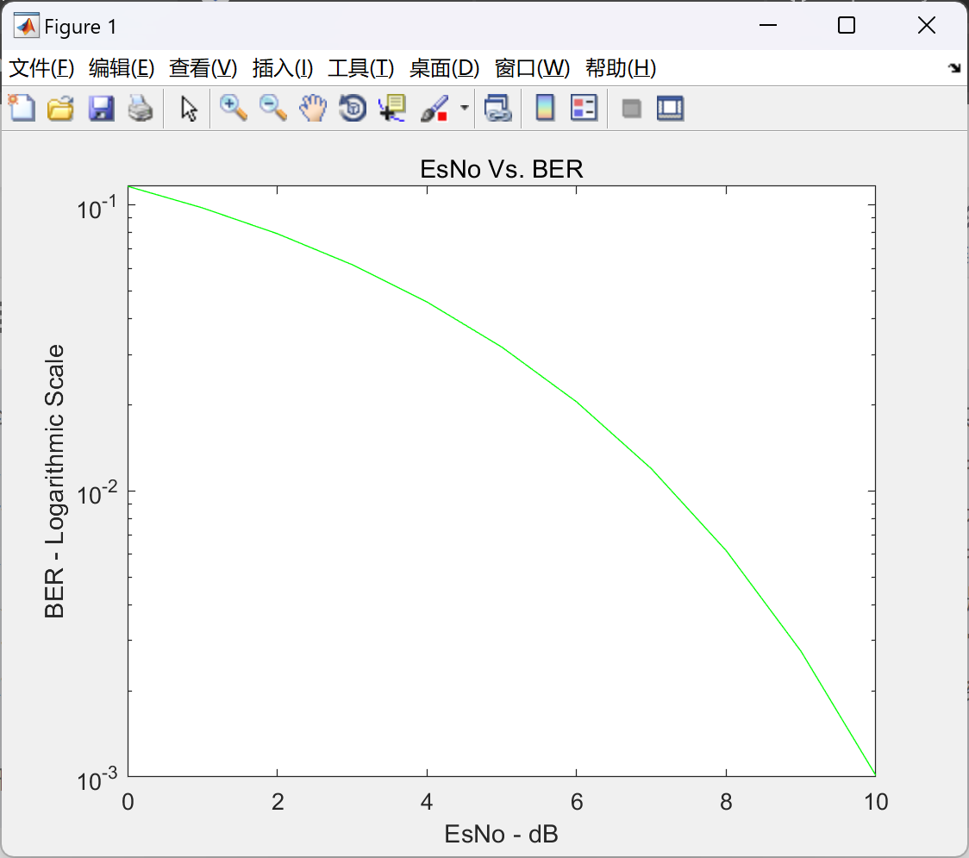The image size is (969, 858).
Task: Open the 工具(T) menu
Action: click(360, 68)
